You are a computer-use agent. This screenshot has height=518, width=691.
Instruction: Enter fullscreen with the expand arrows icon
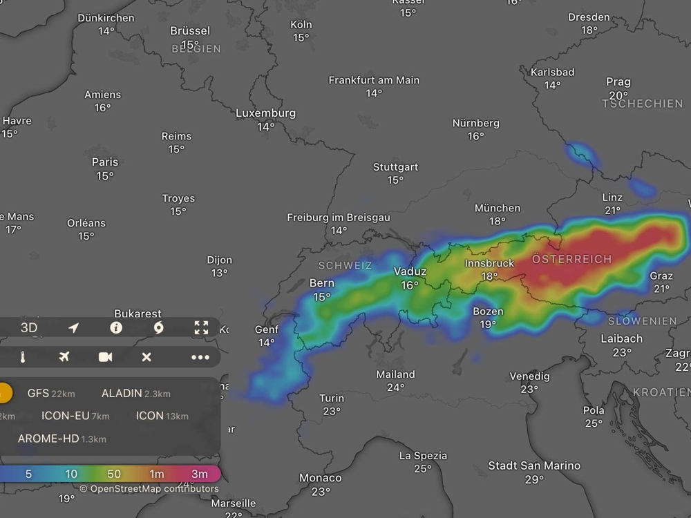(x=201, y=327)
